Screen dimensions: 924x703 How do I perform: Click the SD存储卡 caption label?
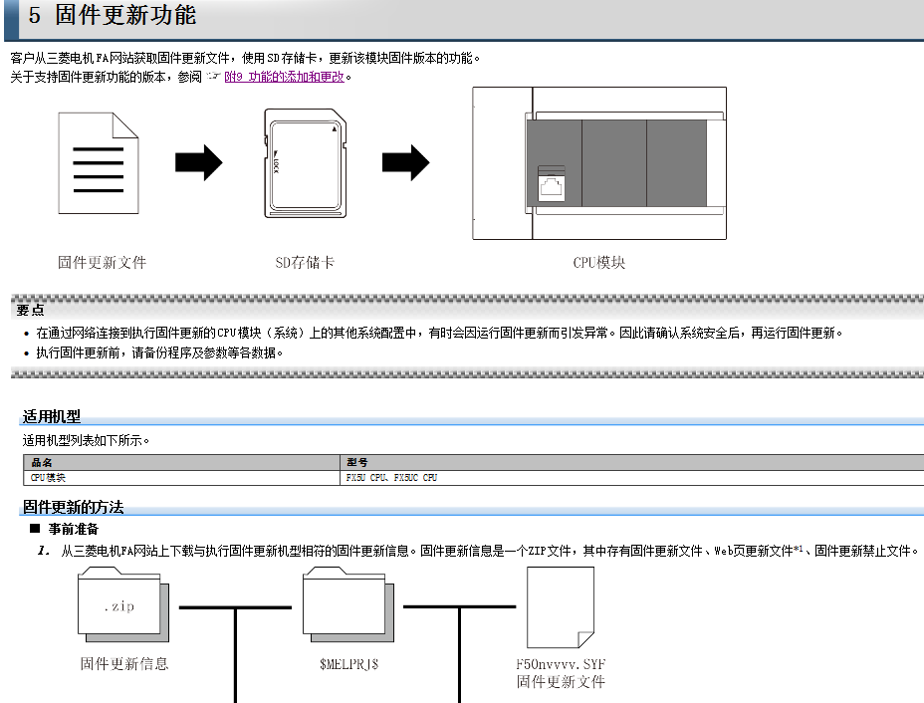305,263
